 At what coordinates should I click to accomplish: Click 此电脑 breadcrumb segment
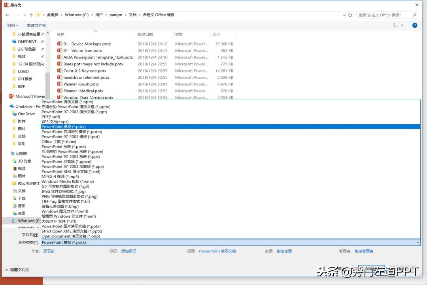[53, 15]
